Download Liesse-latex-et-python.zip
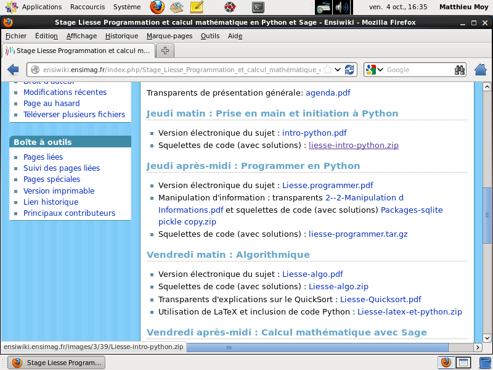This screenshot has height=370, width=493. (410, 312)
